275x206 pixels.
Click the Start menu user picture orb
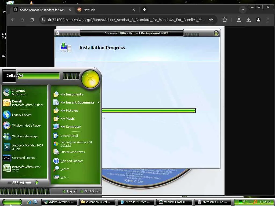click(x=90, y=79)
